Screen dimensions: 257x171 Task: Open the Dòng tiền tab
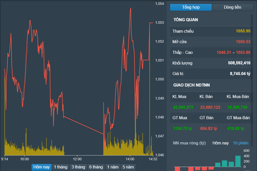click(232, 7)
